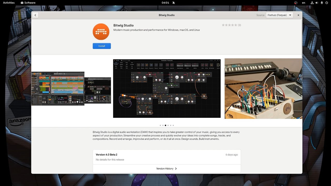Click the (3) review count
The height and width of the screenshot is (186, 331).
tap(239, 25)
